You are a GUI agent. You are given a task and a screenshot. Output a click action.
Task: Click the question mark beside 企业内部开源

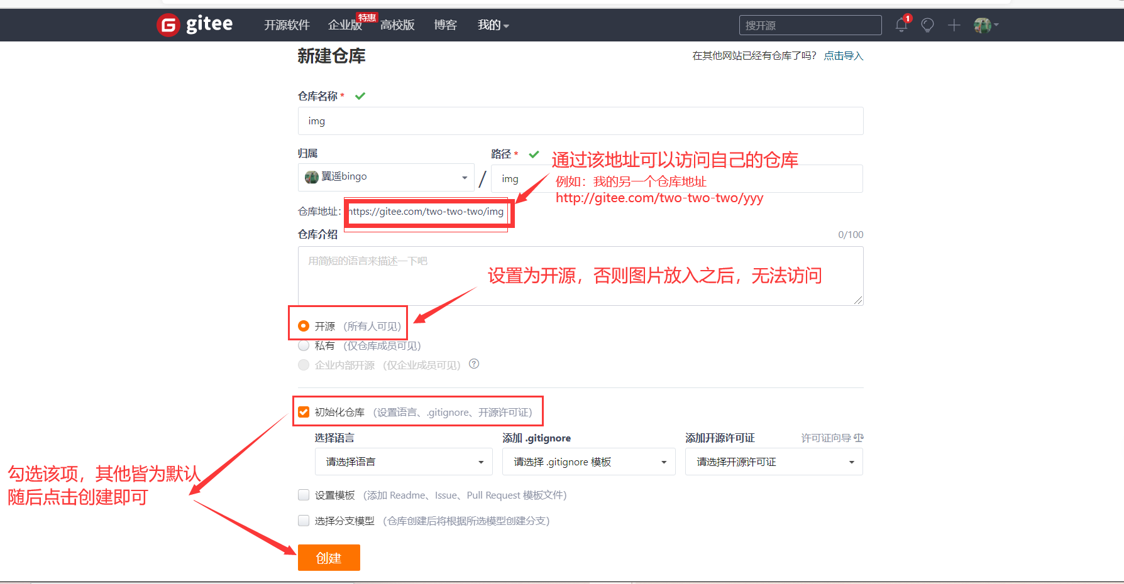pyautogui.click(x=473, y=364)
